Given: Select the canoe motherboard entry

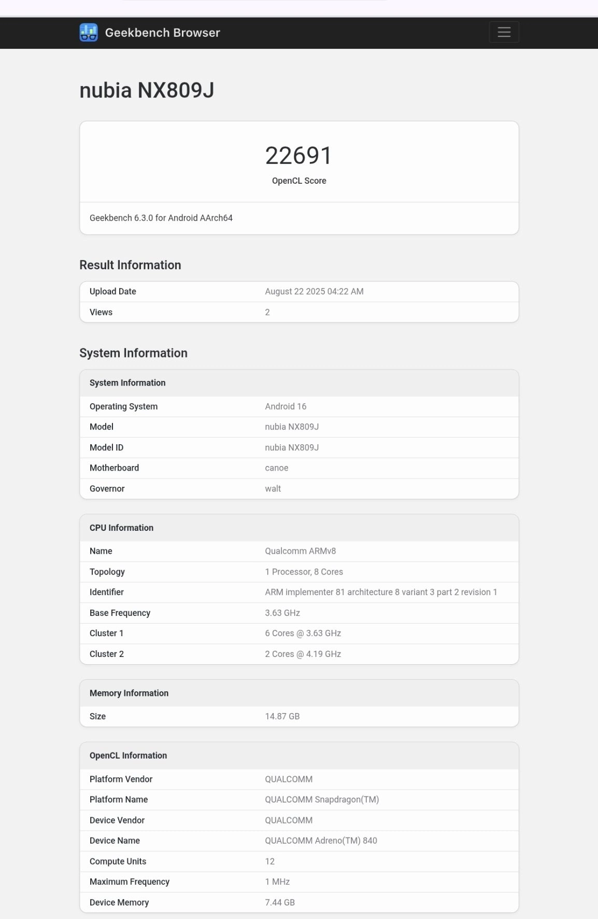Looking at the screenshot, I should [x=276, y=468].
